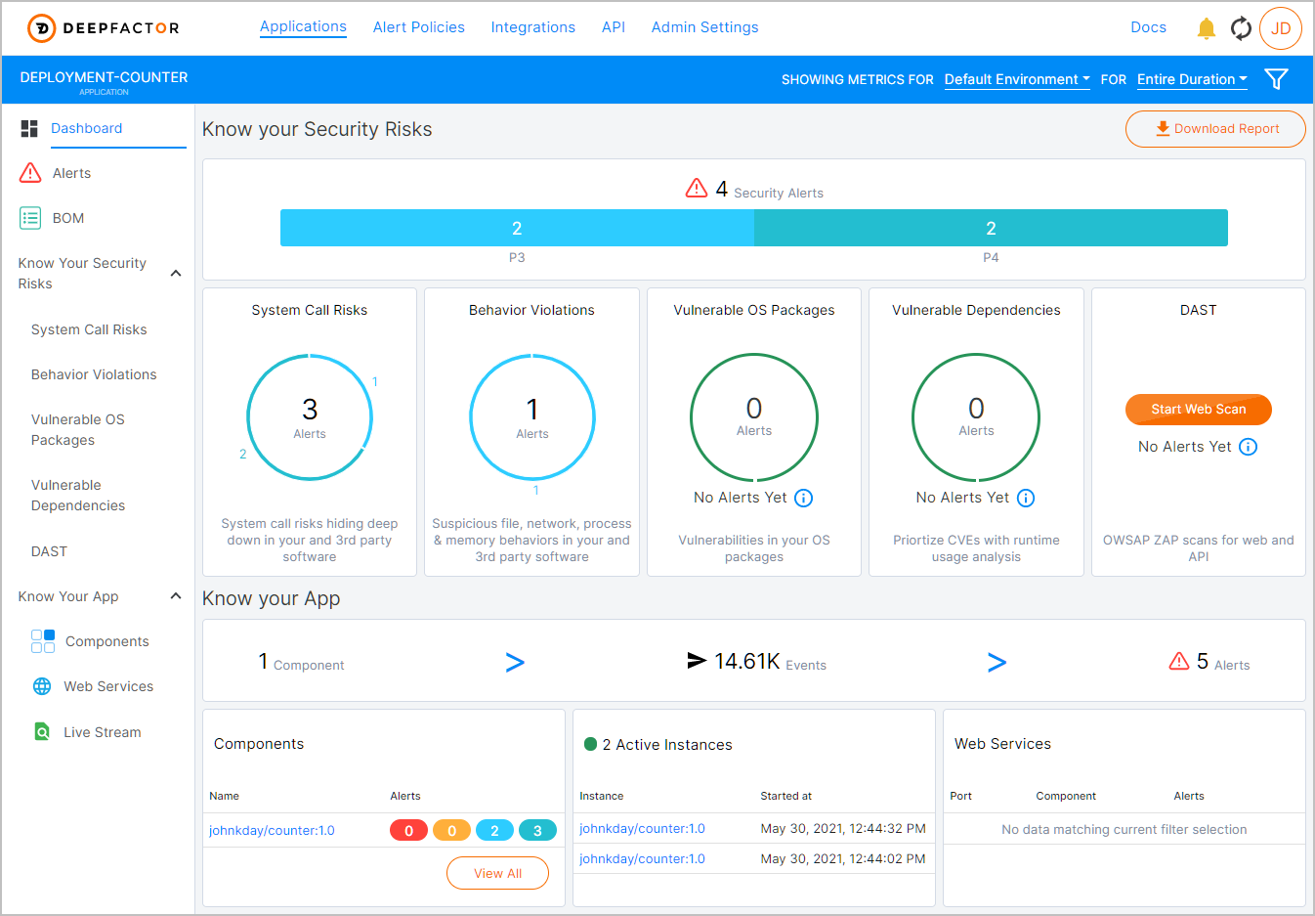Click info icon under Vulnerable Dependencies

pyautogui.click(x=1026, y=498)
